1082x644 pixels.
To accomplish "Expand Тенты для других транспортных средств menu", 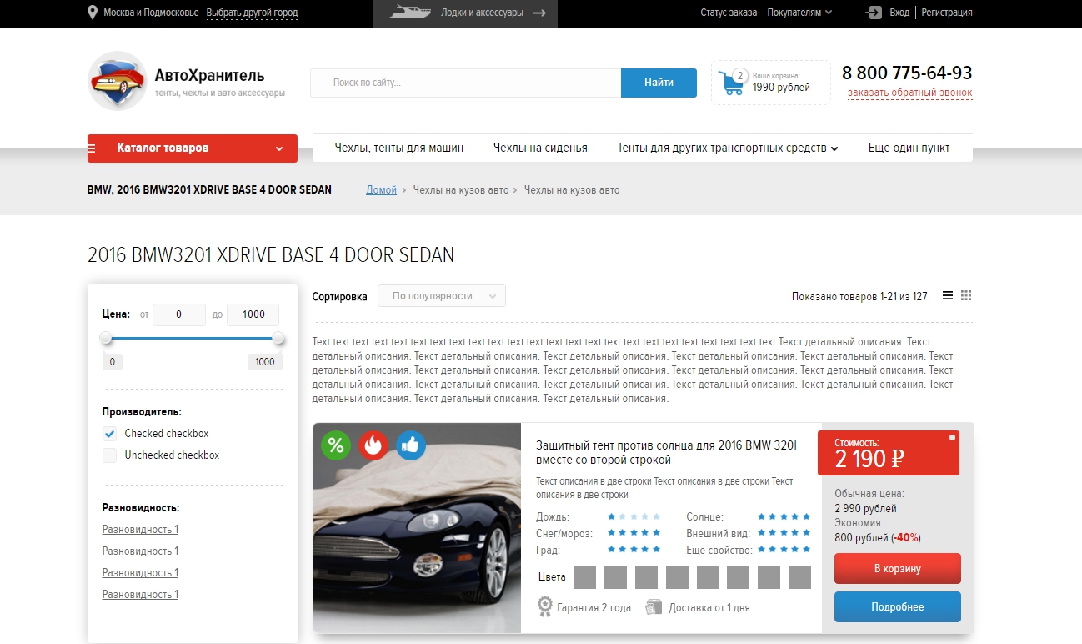I will tap(728, 148).
